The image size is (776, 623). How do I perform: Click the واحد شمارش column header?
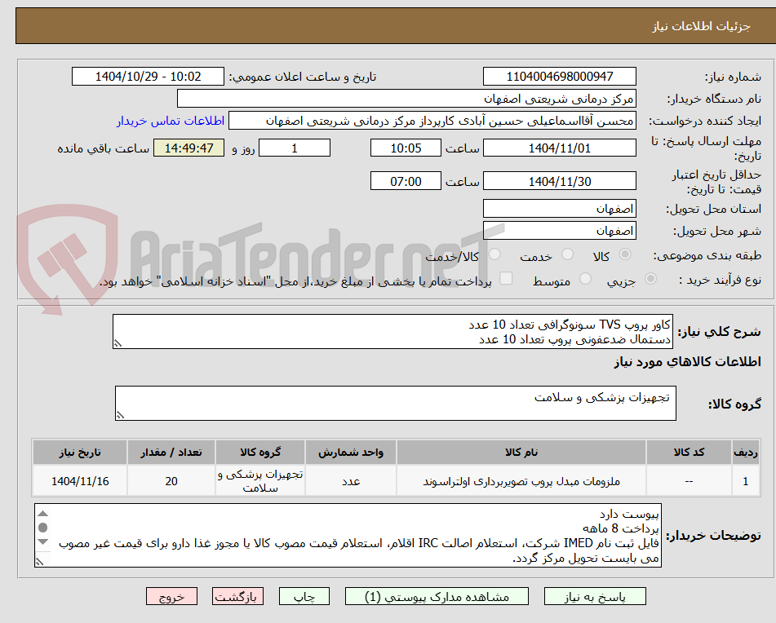[x=351, y=453]
